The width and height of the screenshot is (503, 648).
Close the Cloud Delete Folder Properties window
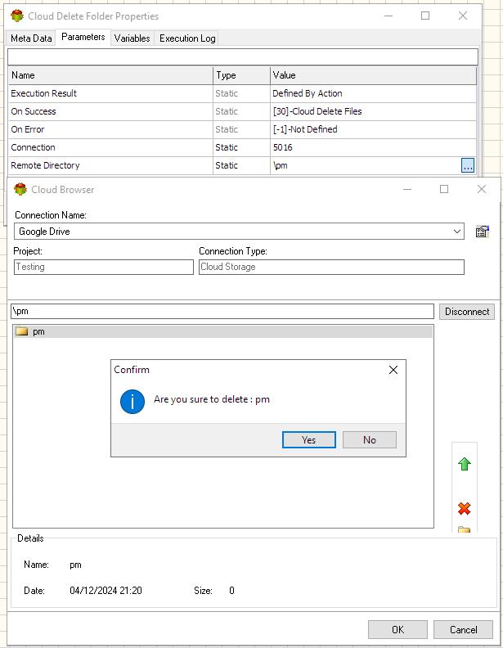click(x=463, y=16)
